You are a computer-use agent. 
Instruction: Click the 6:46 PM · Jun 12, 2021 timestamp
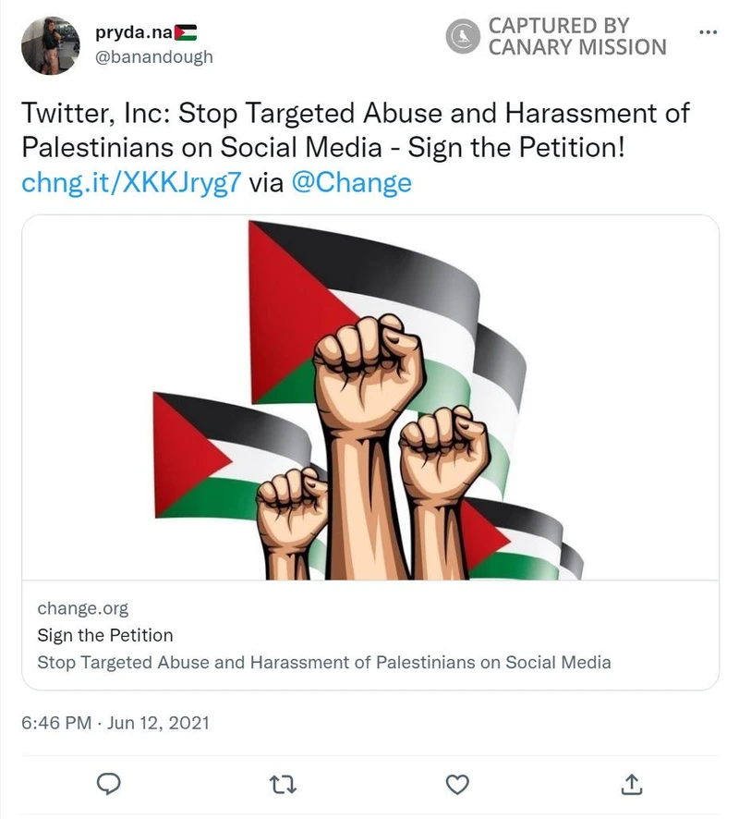[115, 722]
